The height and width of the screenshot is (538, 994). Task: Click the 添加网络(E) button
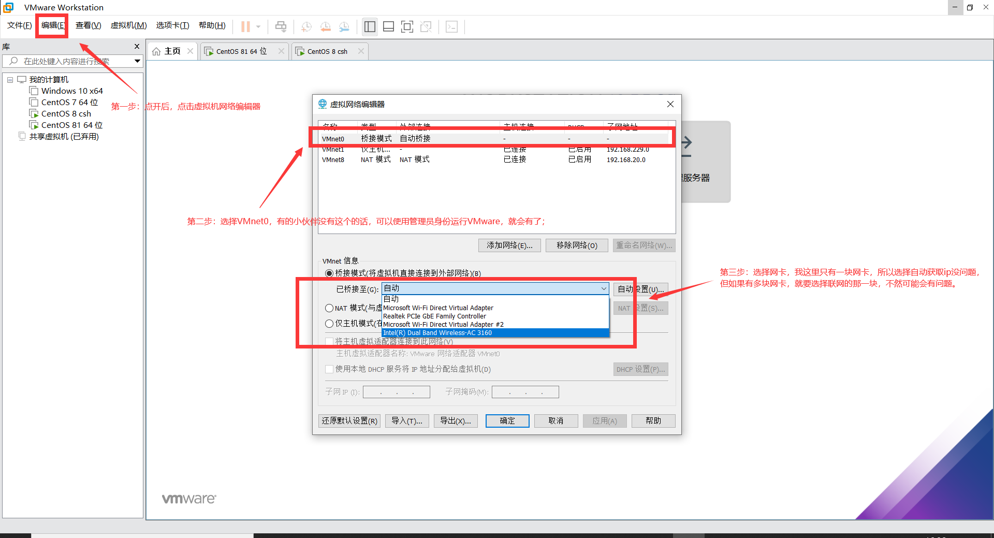(509, 245)
